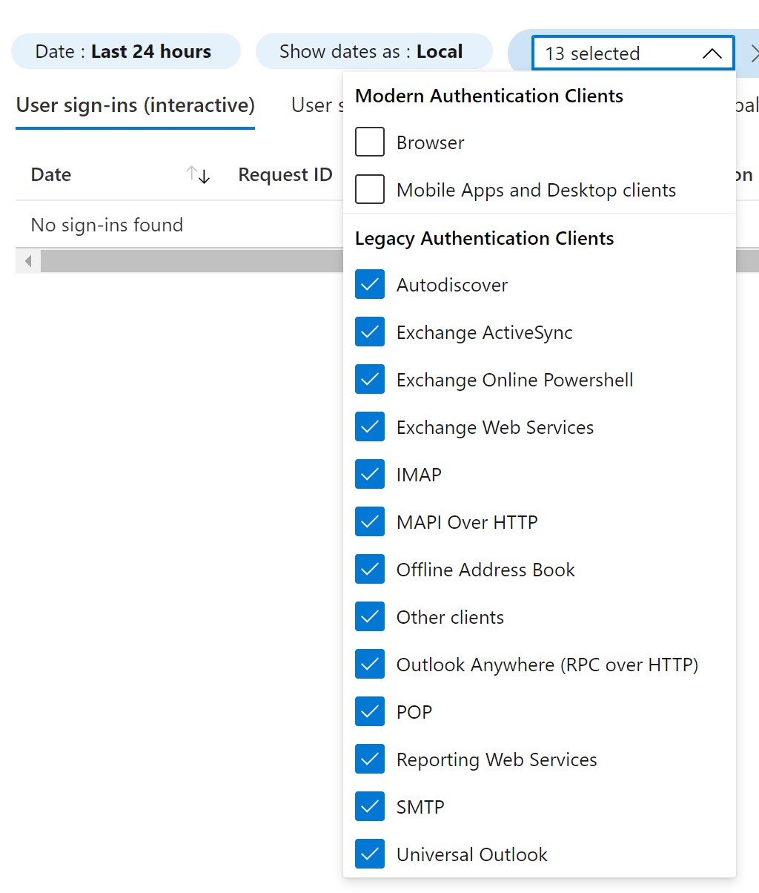Enable the Browser checkbox
Screen dimensions: 759x893
[x=369, y=142]
